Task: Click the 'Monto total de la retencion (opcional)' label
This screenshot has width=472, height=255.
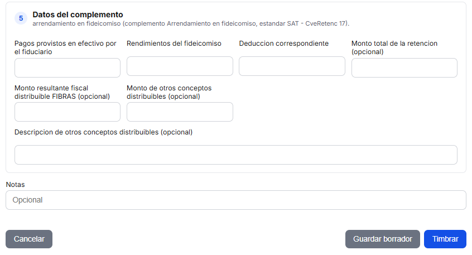Action: click(394, 47)
